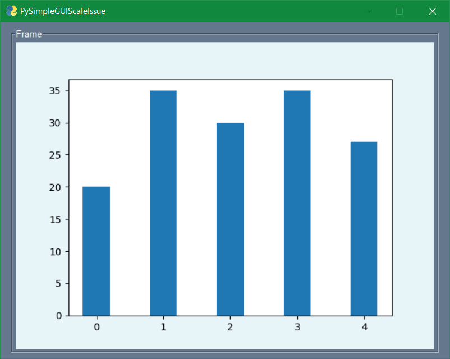The image size is (450, 359).
Task: Click the gap between bars 2 and 3
Action: [264, 252]
